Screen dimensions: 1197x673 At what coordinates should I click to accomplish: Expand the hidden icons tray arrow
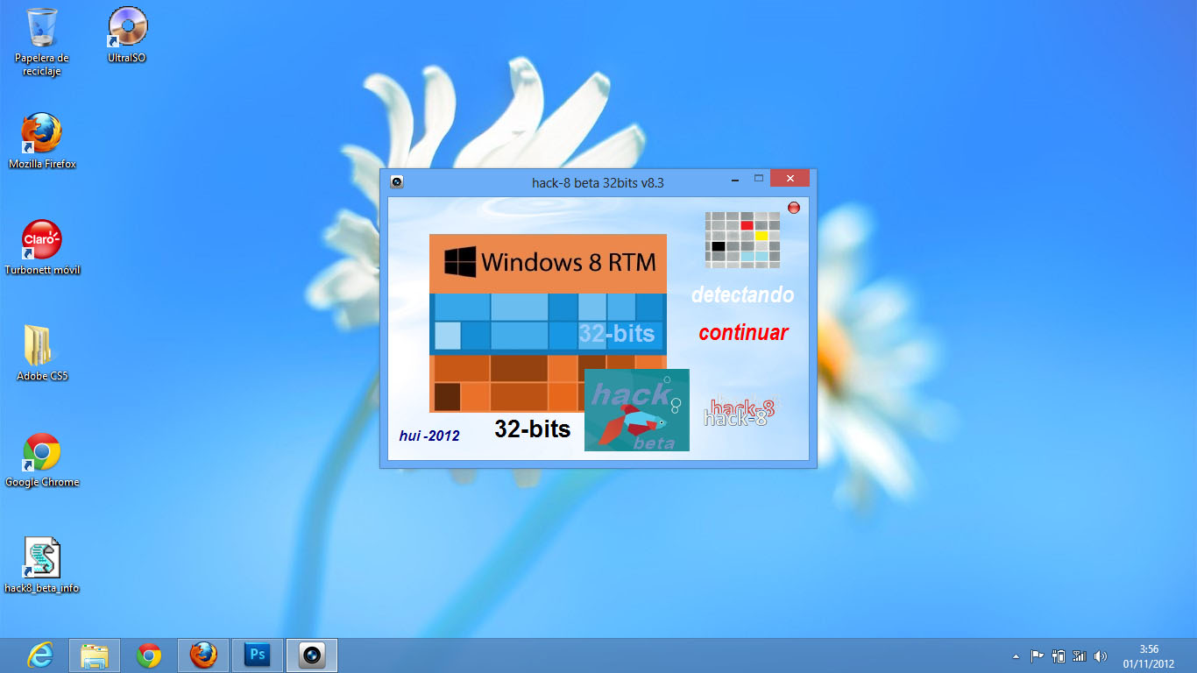1016,655
